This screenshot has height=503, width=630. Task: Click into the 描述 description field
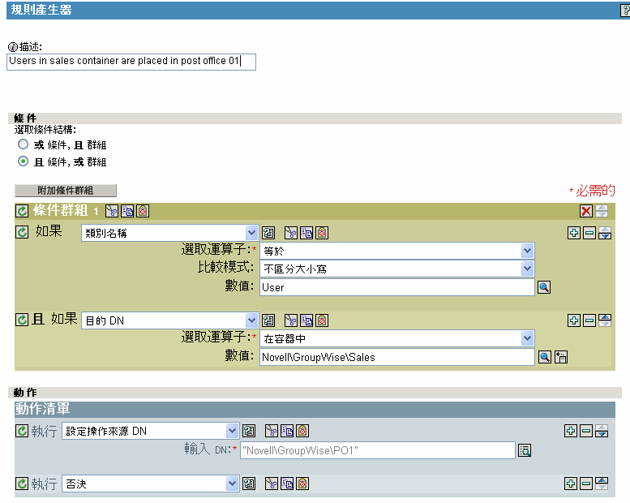click(x=131, y=62)
